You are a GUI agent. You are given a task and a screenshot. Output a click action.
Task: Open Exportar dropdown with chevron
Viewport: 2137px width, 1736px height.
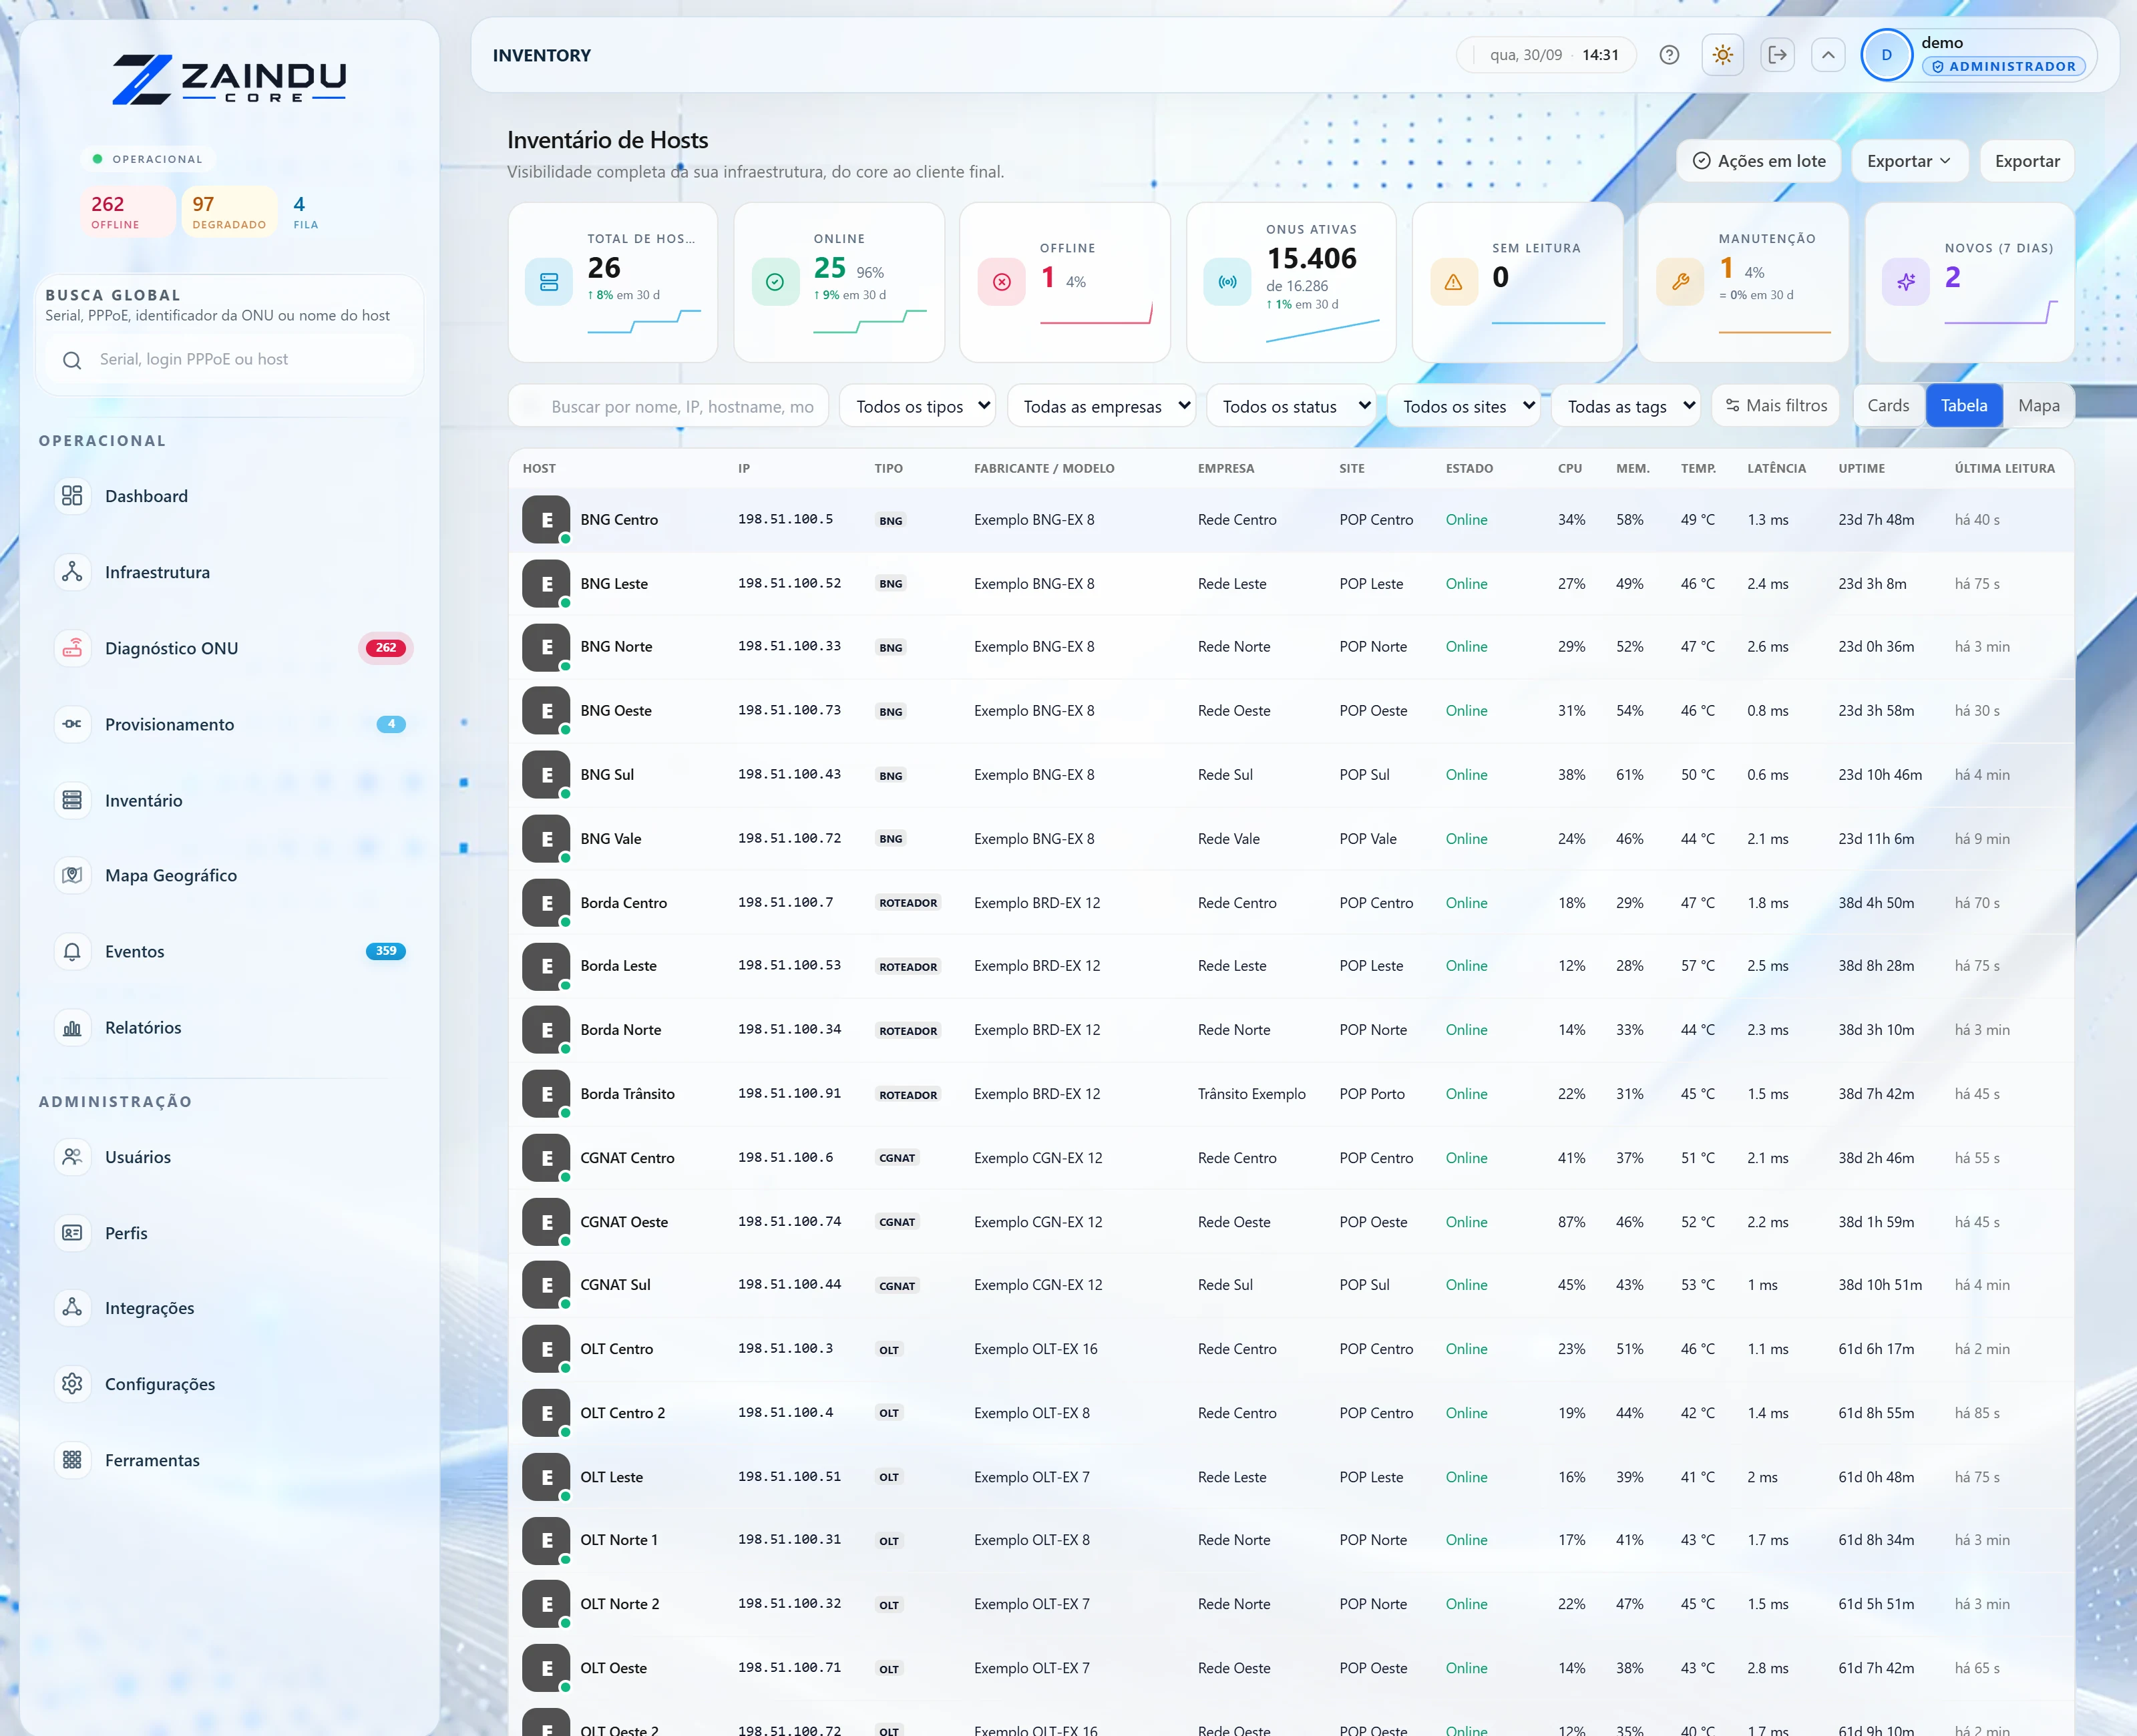click(1908, 161)
